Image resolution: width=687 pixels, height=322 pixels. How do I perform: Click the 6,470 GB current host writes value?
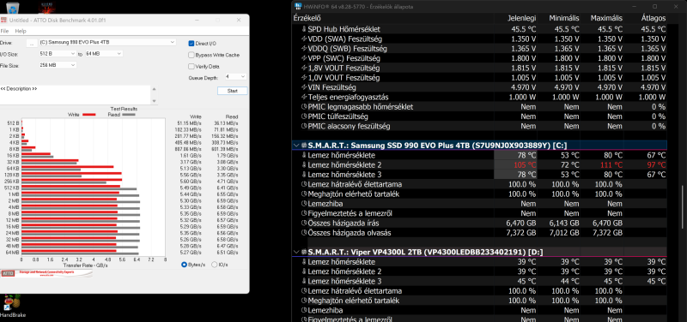coord(520,224)
